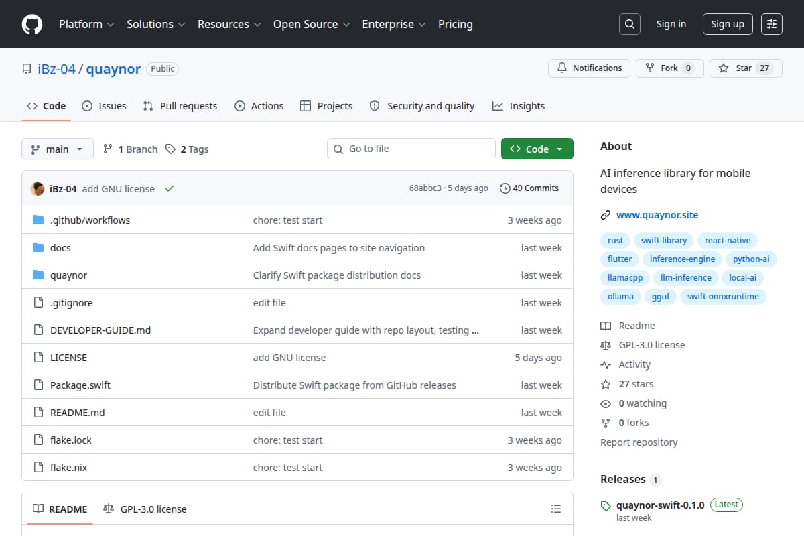Click the 27 stars link
Viewport: 804px width, 536px height.
[627, 384]
